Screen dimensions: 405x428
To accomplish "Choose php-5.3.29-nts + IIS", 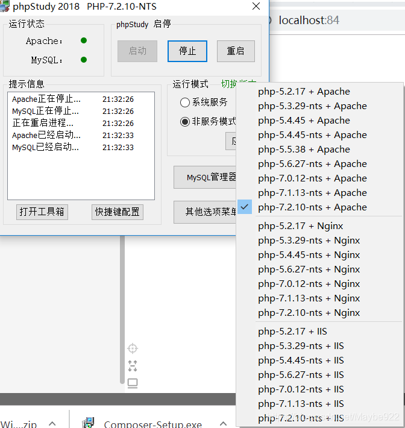I will tap(320, 346).
